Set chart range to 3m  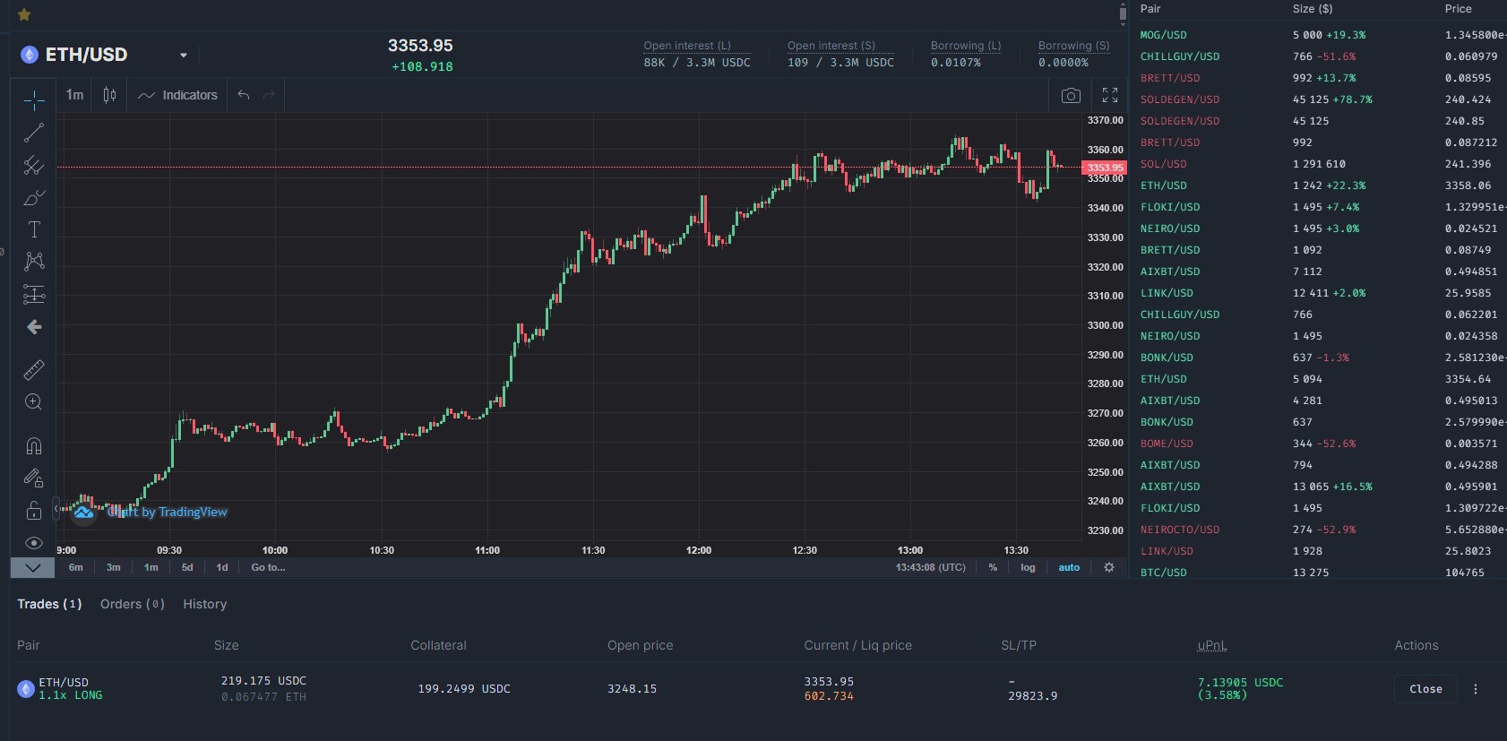pos(114,567)
